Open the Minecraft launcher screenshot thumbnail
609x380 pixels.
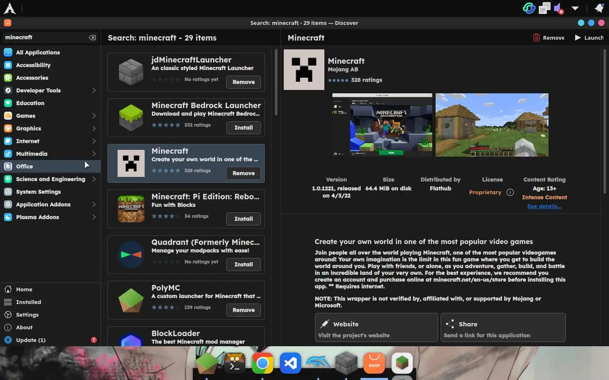point(382,125)
